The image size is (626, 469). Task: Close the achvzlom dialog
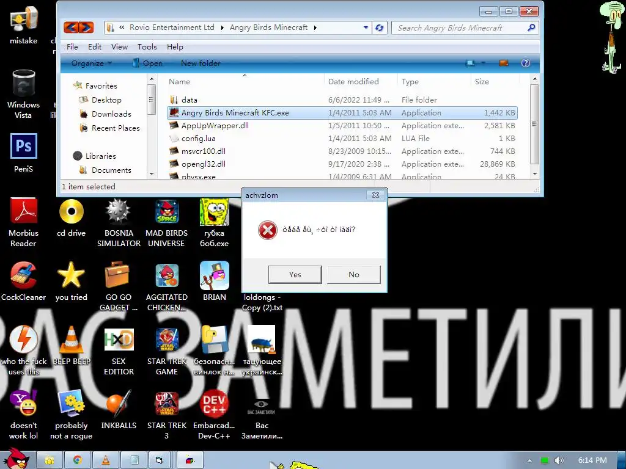[x=375, y=195]
